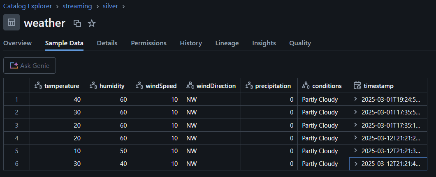Select windSpeed value in row 3
Screen dimensions: 436x177
click(157, 125)
